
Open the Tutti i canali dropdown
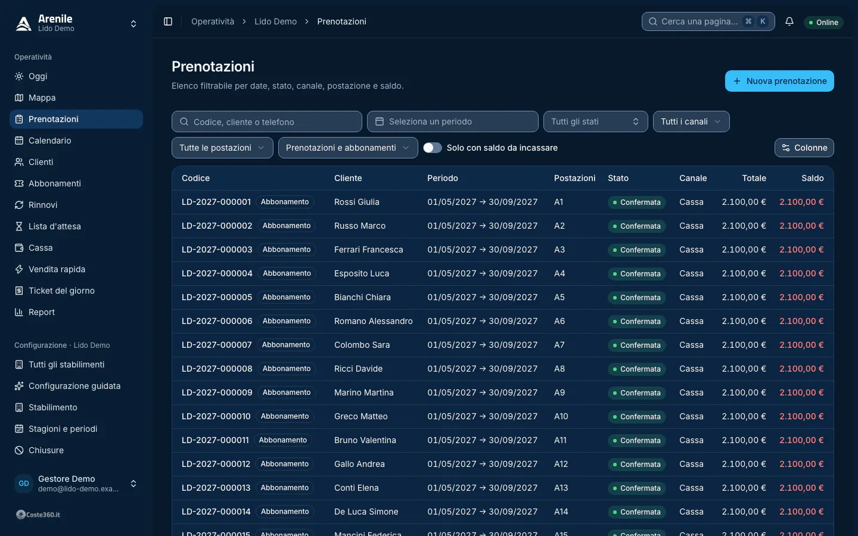click(x=691, y=121)
